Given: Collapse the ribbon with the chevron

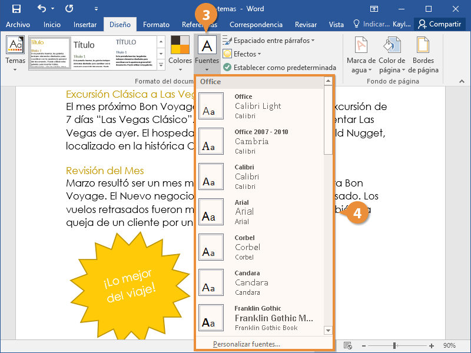Looking at the screenshot, I should [x=462, y=81].
